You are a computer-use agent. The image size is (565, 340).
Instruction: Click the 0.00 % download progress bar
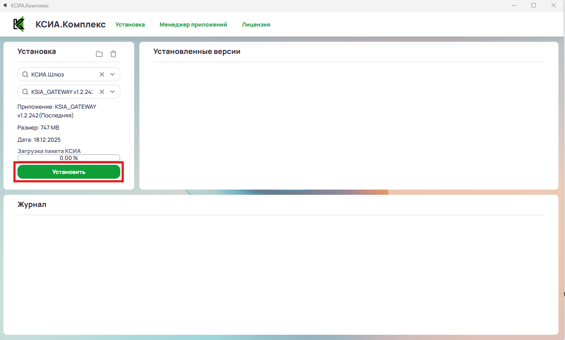coord(69,158)
